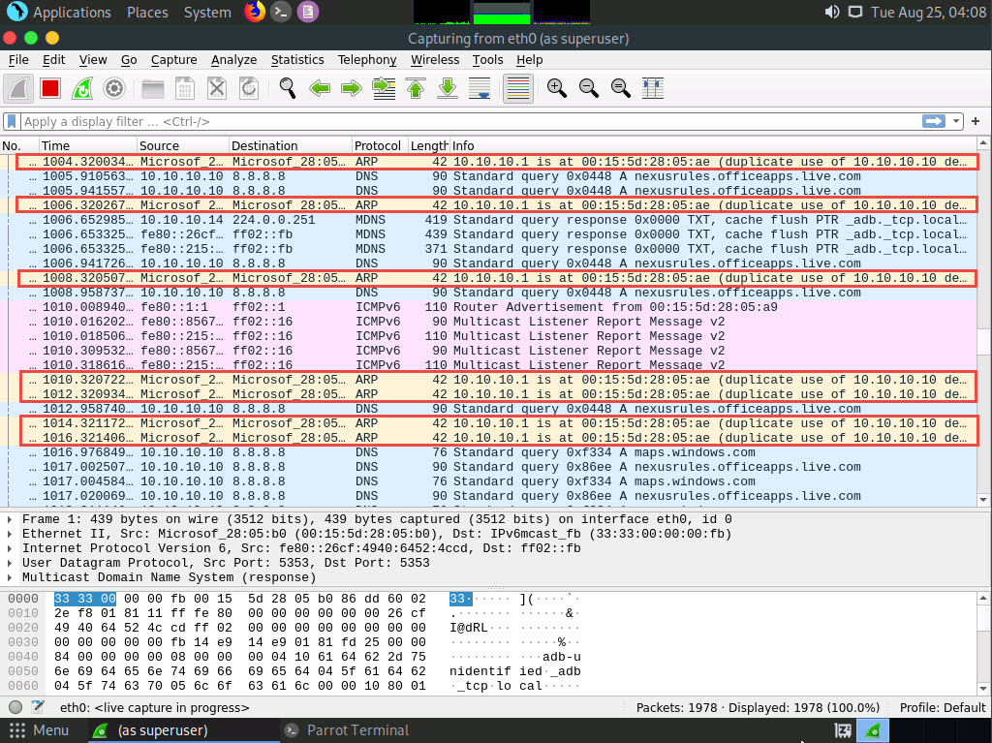The image size is (992, 743).
Task: Launch Firefox from the top panel
Action: pos(255,12)
